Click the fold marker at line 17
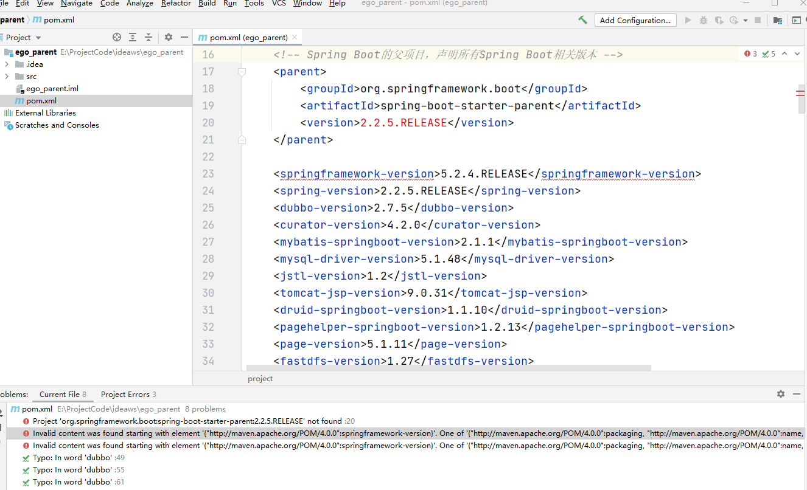The height and width of the screenshot is (490, 807). (242, 72)
